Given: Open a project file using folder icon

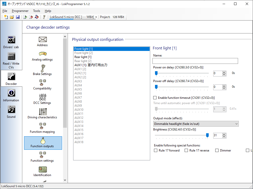Looking at the screenshot, I should click(x=12, y=17).
